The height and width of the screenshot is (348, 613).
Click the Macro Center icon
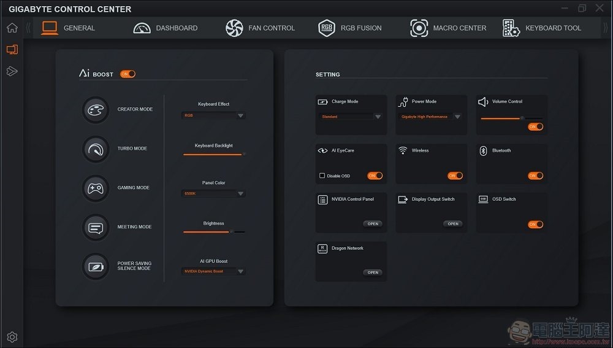(419, 28)
